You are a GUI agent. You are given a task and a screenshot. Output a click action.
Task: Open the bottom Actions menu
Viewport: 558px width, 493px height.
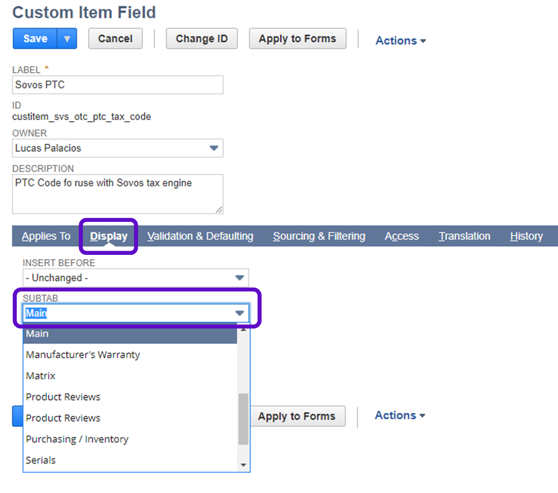coord(400,415)
